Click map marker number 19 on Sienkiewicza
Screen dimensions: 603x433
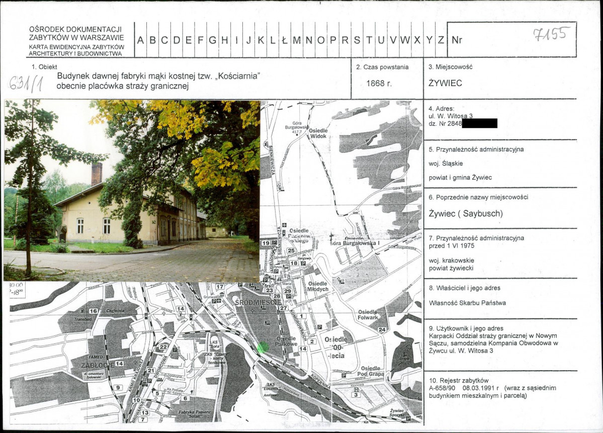pyautogui.click(x=266, y=243)
